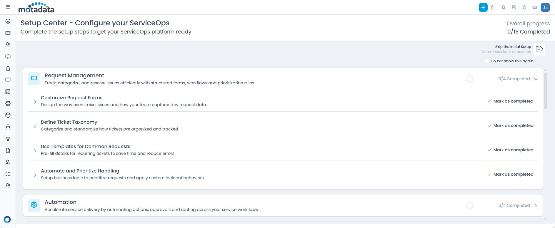The width and height of the screenshot is (555, 228).
Task: Open the hamburger navigation menu
Action: pyautogui.click(x=8, y=7)
